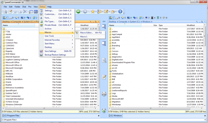Click the top copy icon in center bar
This screenshot has height=123, width=208.
[x=104, y=26]
